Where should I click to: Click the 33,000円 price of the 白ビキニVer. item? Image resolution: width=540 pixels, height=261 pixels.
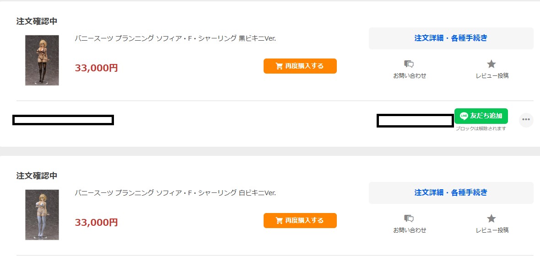pos(96,223)
